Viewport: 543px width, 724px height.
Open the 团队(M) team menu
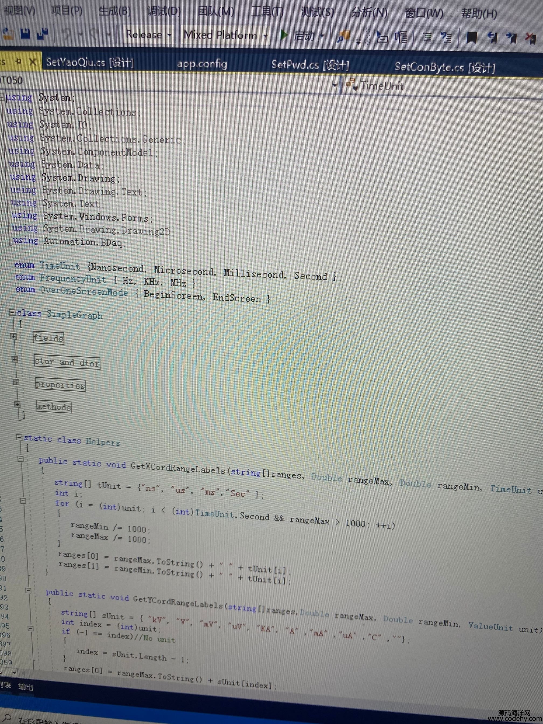point(216,12)
